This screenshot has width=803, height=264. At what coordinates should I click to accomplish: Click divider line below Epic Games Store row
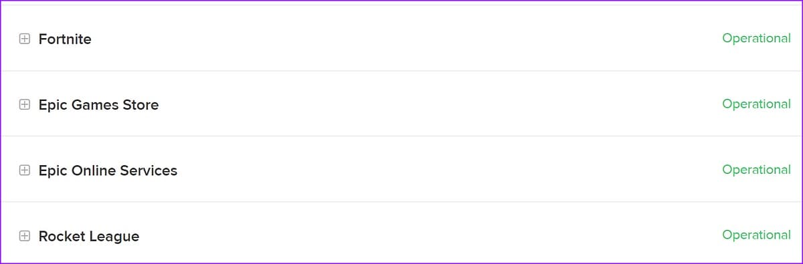tap(401, 136)
